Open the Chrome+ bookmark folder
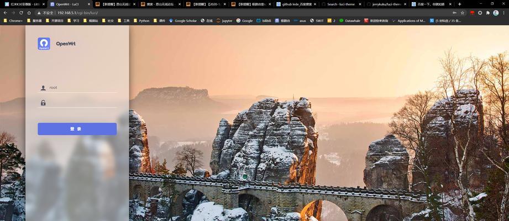This screenshot has width=509, height=221. click(13, 20)
